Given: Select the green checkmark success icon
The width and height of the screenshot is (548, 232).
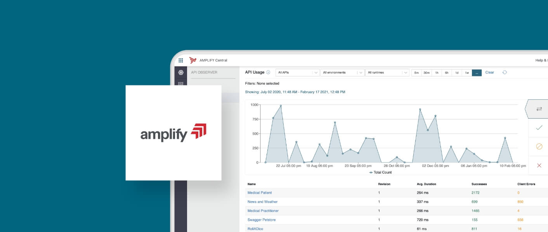Looking at the screenshot, I should click(539, 128).
